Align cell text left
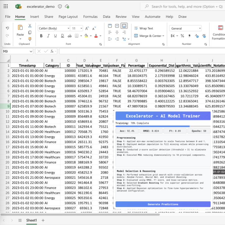This screenshot has width=225, height=225. [x=110, y=33]
